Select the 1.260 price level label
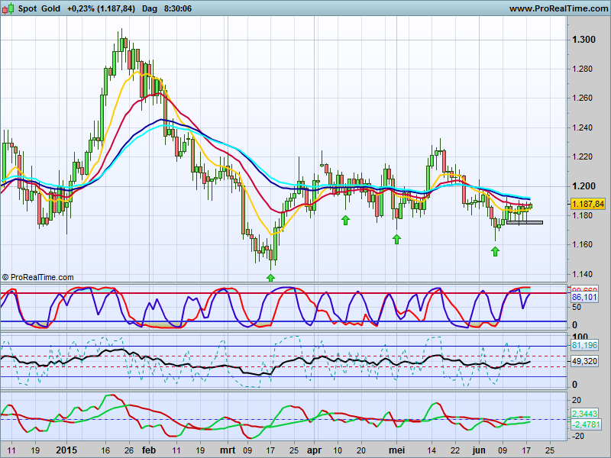This screenshot has width=611, height=458. tap(582, 98)
